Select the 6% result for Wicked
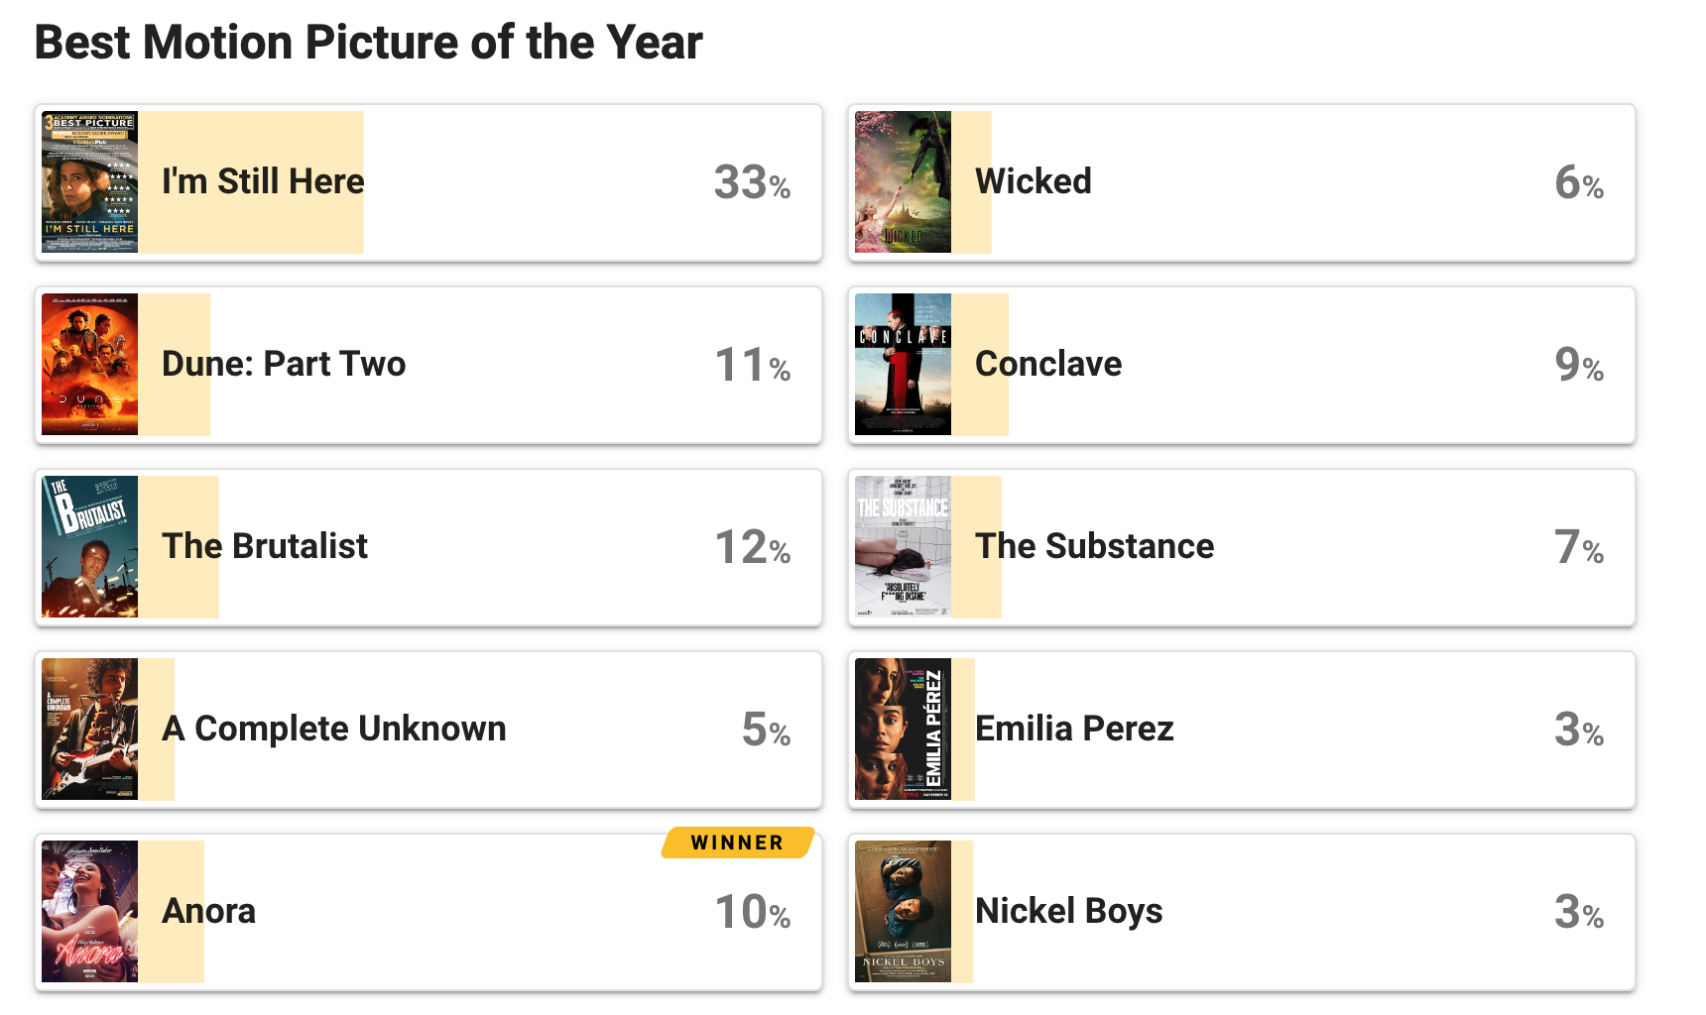The width and height of the screenshot is (1706, 1015). (1579, 182)
